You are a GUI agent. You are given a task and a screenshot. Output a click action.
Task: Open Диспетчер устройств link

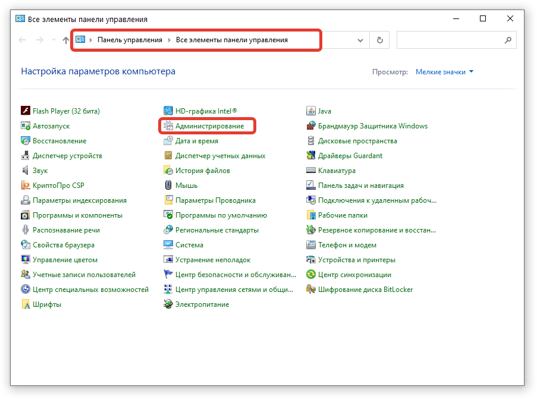pos(67,156)
